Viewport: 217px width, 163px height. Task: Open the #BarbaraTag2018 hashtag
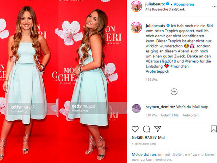pos(161,61)
